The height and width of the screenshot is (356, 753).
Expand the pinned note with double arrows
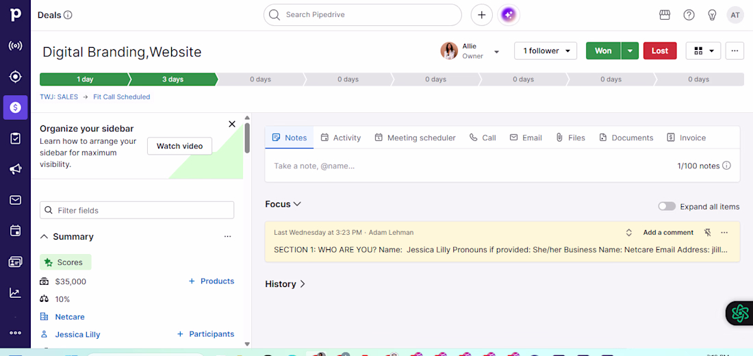coord(628,233)
